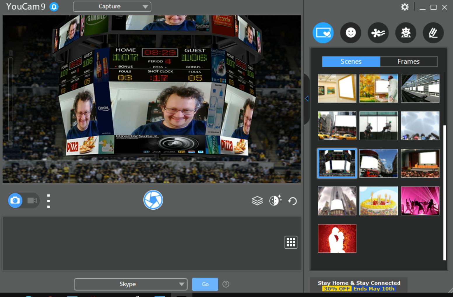Switch to video recording mode
The height and width of the screenshot is (297, 453).
point(32,200)
